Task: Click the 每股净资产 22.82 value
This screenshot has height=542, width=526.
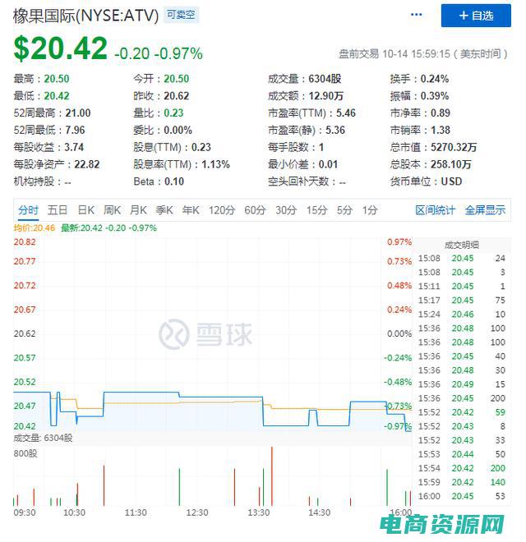Action: tap(87, 164)
